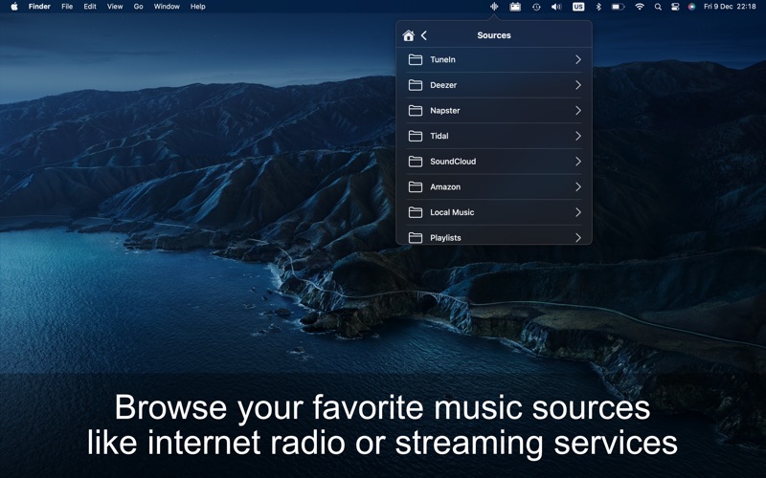Click the Tidal folder icon
Screen dimensions: 766x478
pos(416,136)
